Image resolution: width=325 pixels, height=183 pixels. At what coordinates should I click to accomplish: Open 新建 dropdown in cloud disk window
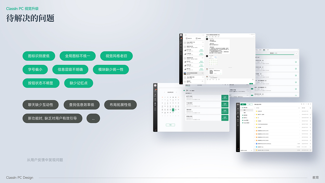243,104
